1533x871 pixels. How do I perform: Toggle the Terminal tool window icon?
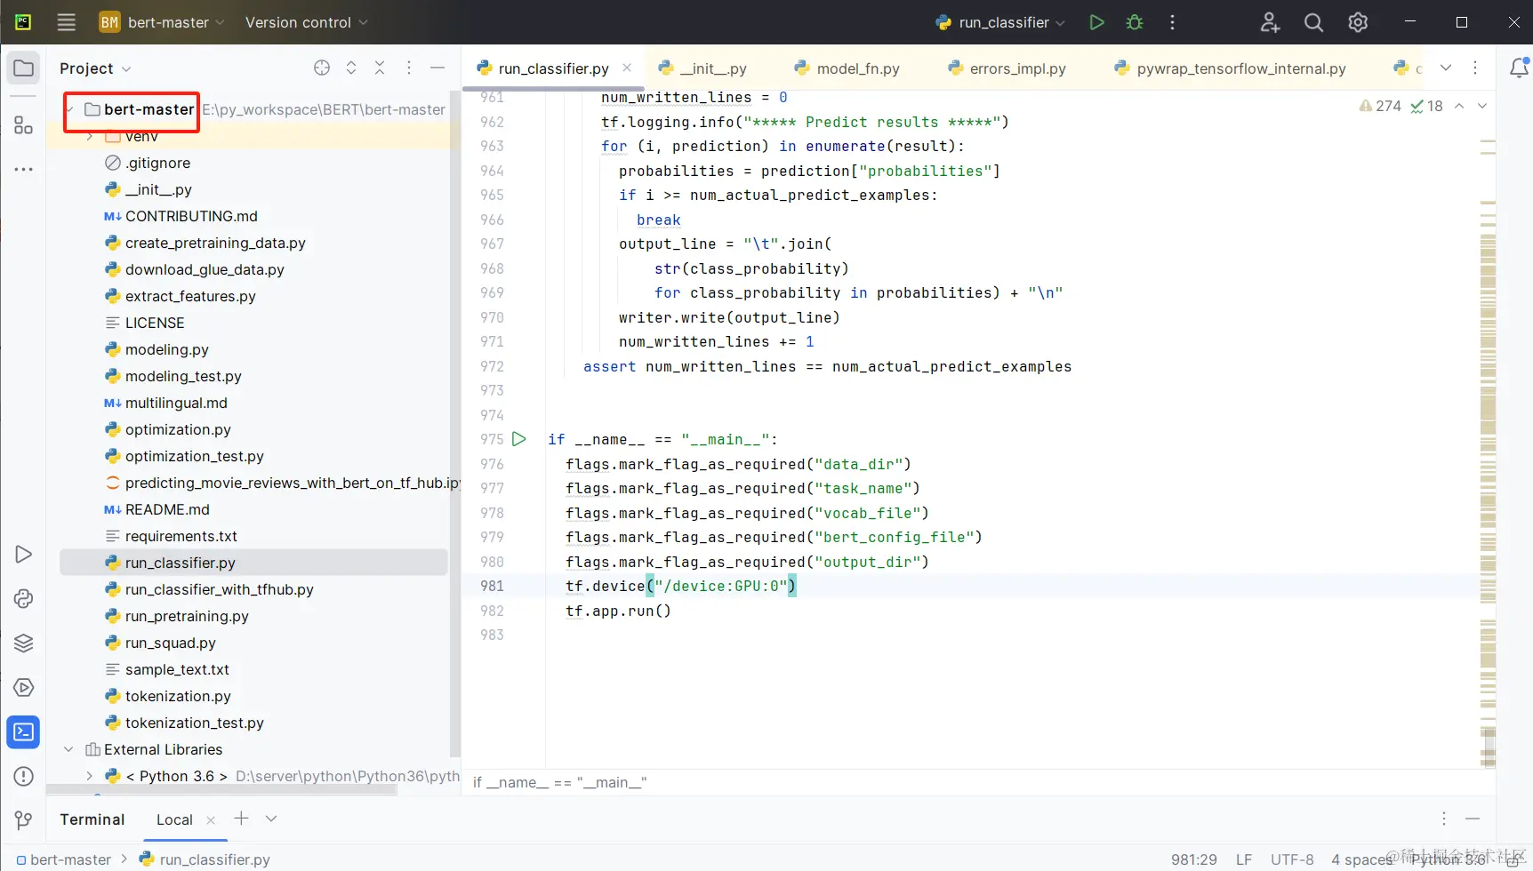[24, 732]
